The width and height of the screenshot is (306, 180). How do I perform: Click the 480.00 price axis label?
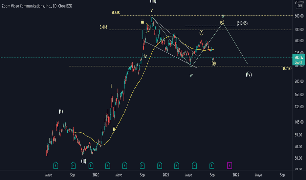[299, 29]
